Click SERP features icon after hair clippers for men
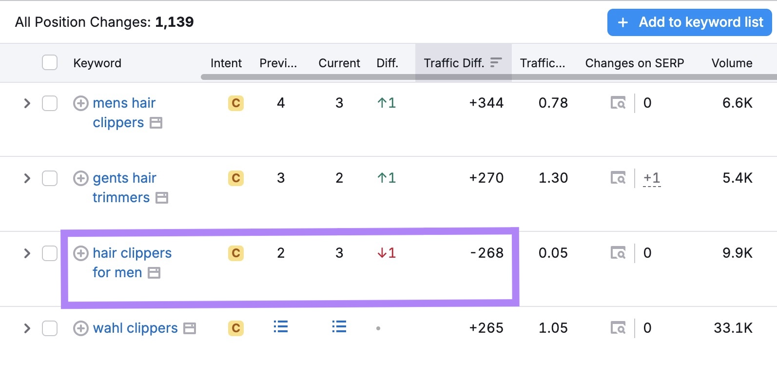This screenshot has height=379, width=777. pyautogui.click(x=154, y=273)
